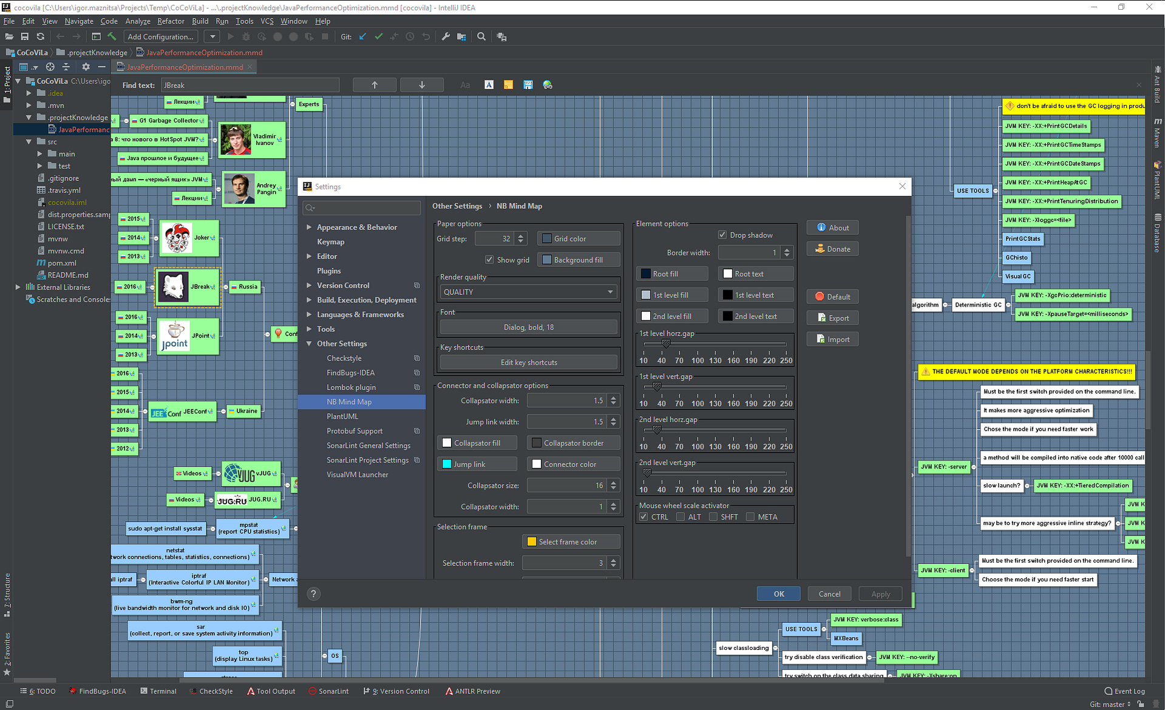The image size is (1165, 710).
Task: Open the Database side panel
Action: 1158,232
